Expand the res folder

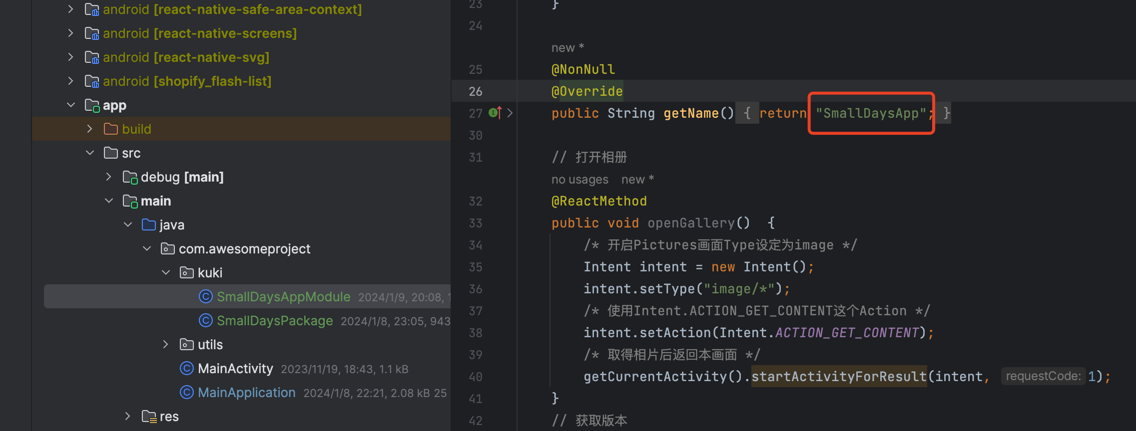[x=128, y=416]
